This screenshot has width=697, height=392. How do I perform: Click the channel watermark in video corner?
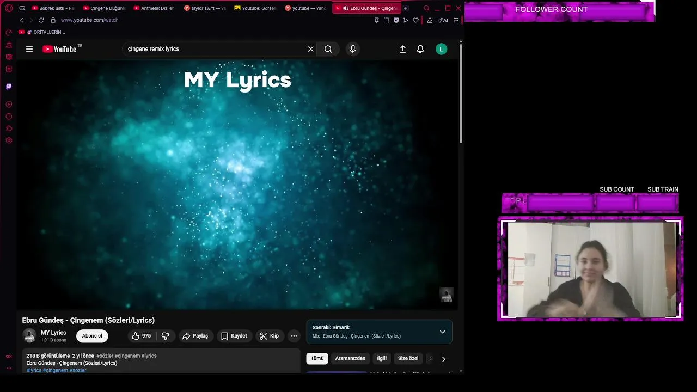pyautogui.click(x=447, y=295)
